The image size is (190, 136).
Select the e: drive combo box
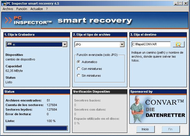point(37,44)
